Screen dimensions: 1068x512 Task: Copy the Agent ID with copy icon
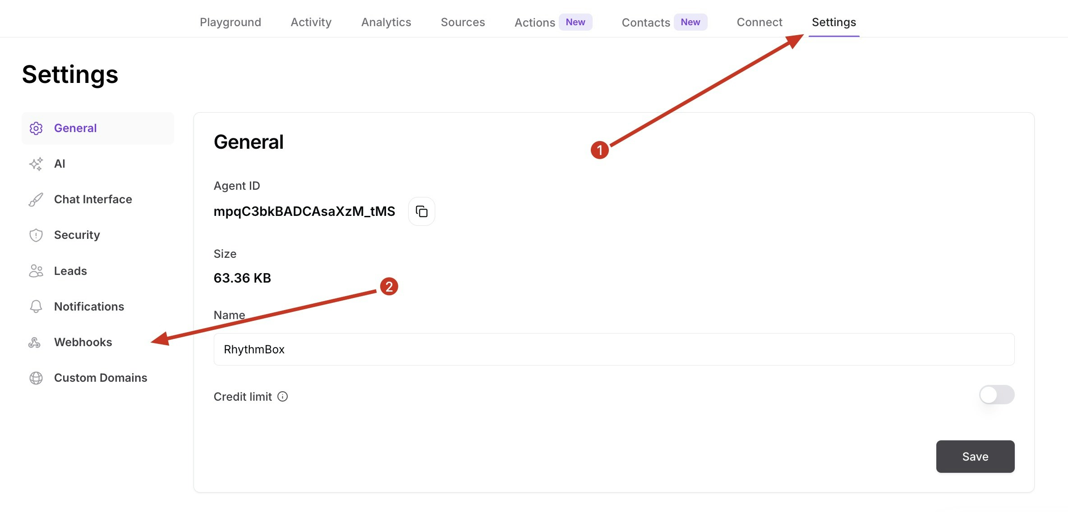(x=421, y=211)
